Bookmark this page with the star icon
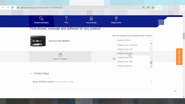The width and height of the screenshot is (185, 104). pos(153,8)
